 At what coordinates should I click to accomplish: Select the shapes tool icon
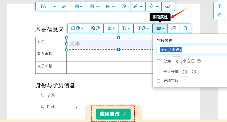point(152,6)
